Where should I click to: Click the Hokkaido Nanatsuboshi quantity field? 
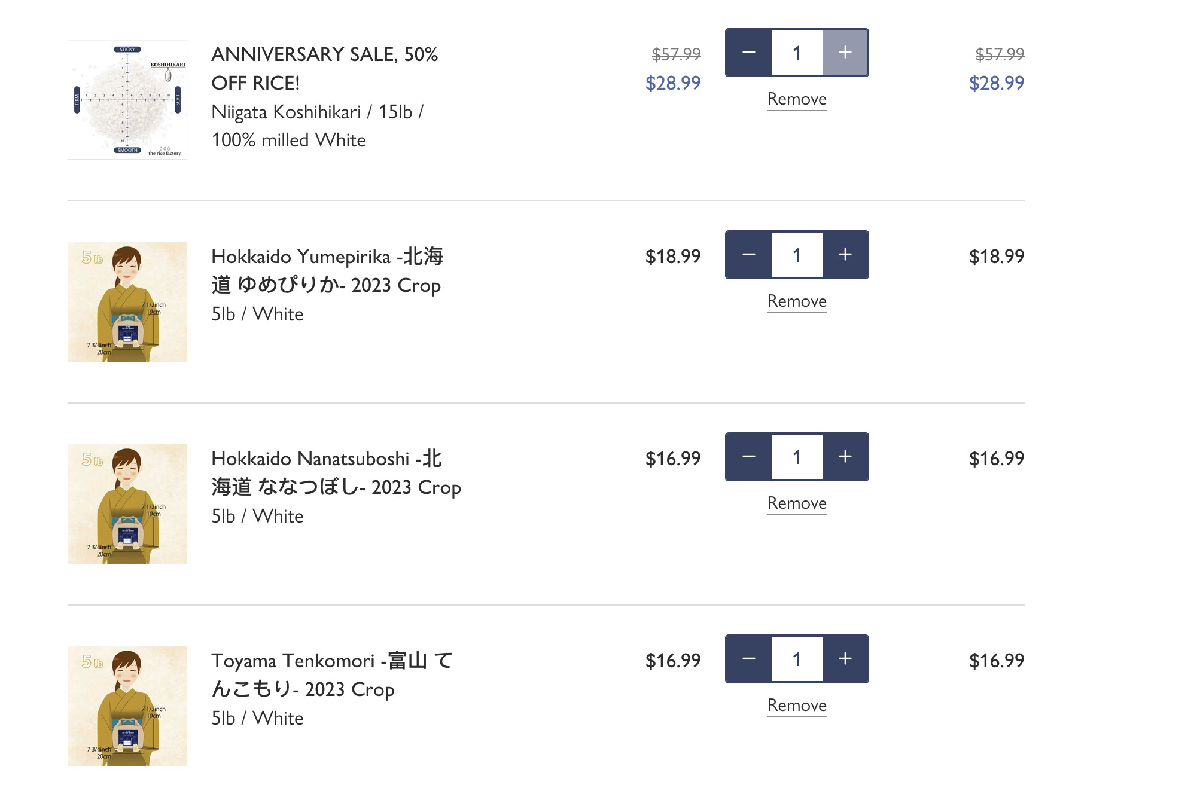(797, 457)
